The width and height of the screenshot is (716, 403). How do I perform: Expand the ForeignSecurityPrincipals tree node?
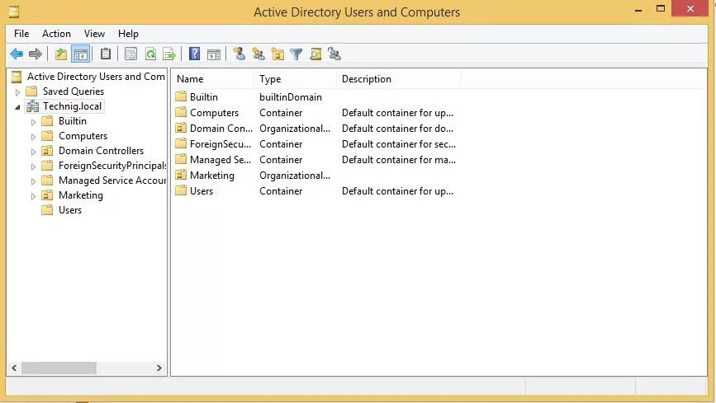click(33, 166)
